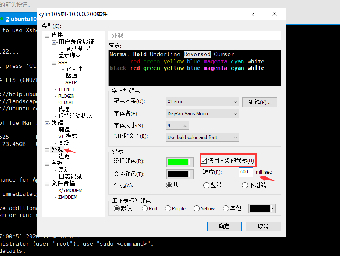Select TELNET in the tree
The height and width of the screenshot is (256, 340).
tap(66, 89)
